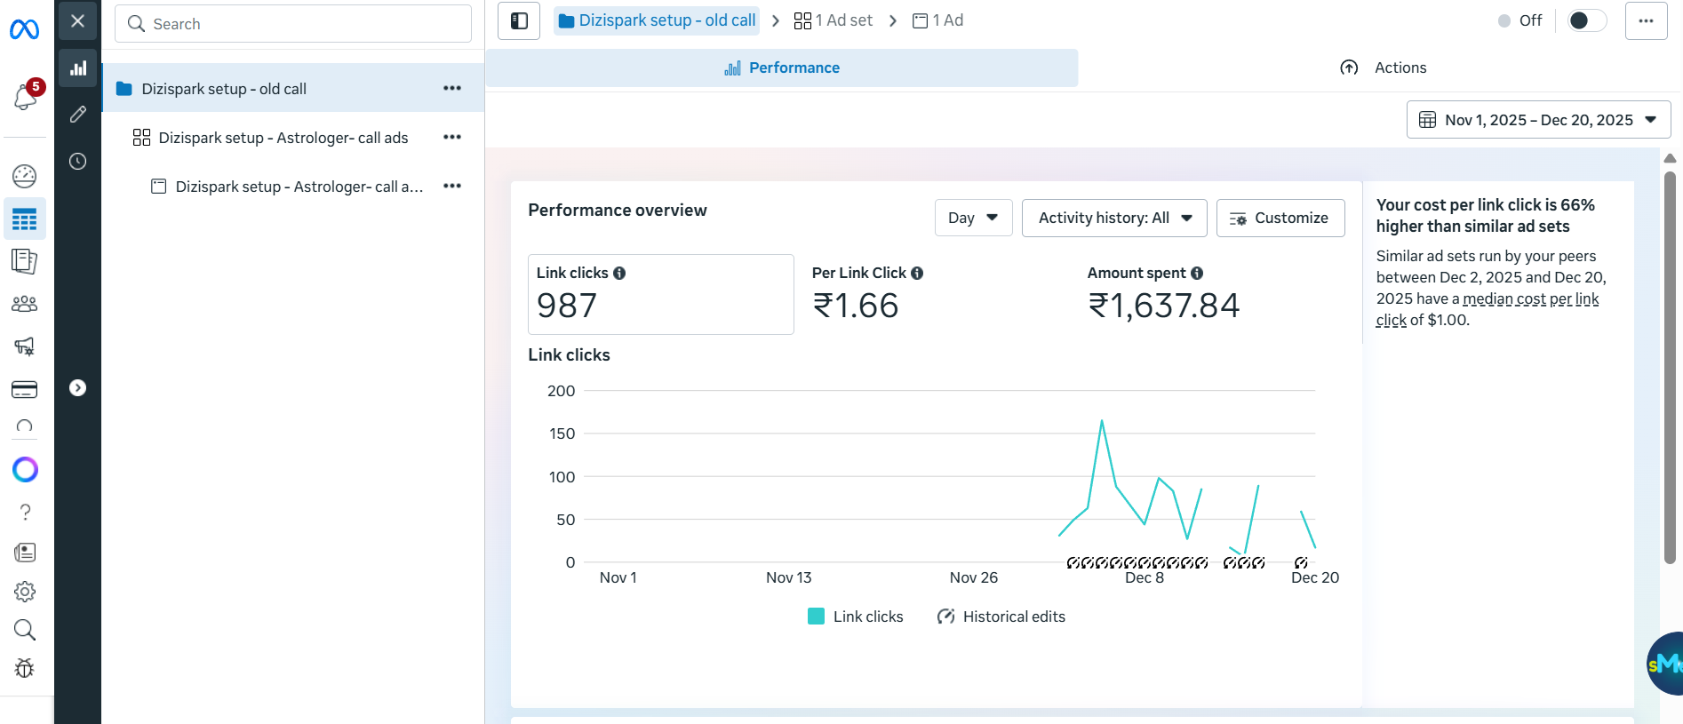
Task: Open the billing card icon
Action: [24, 389]
